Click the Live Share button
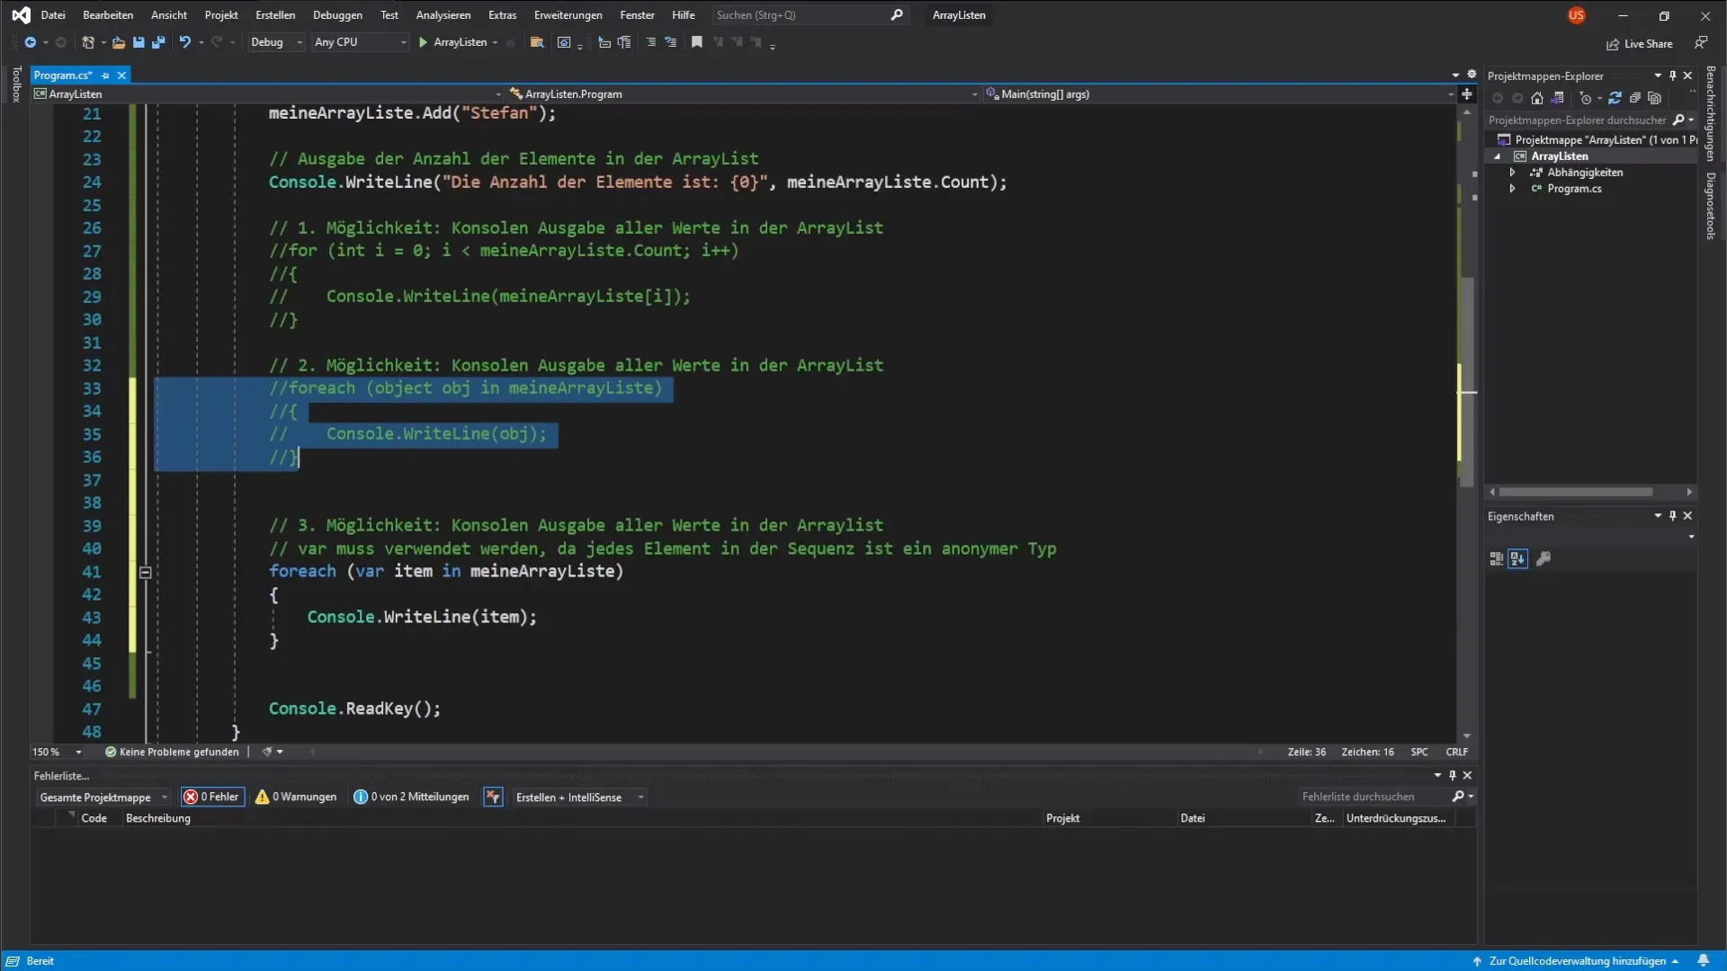Screen dimensions: 1727x971 [x=1640, y=44]
